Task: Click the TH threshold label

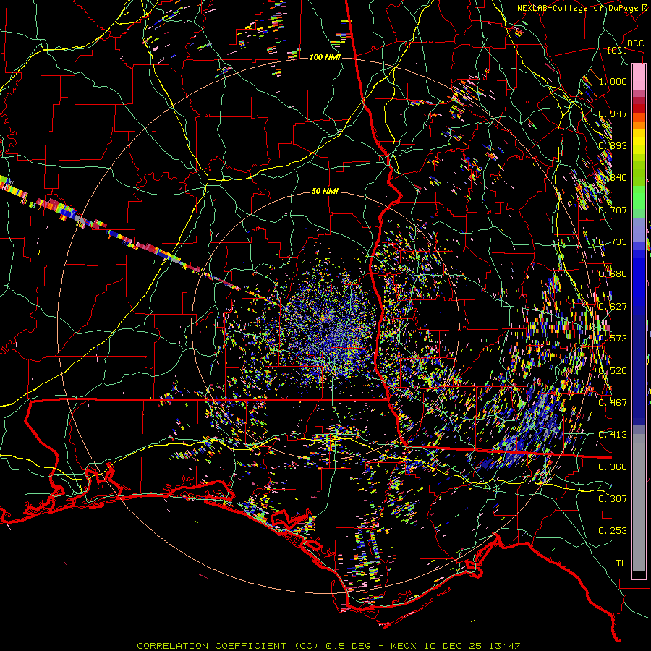Action: [621, 563]
